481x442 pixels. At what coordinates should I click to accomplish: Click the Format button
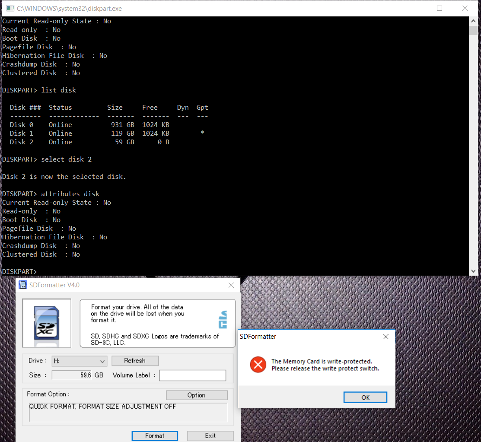pos(155,436)
